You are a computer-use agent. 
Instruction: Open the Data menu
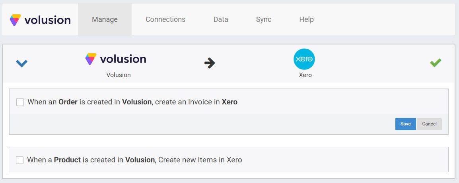tap(221, 19)
